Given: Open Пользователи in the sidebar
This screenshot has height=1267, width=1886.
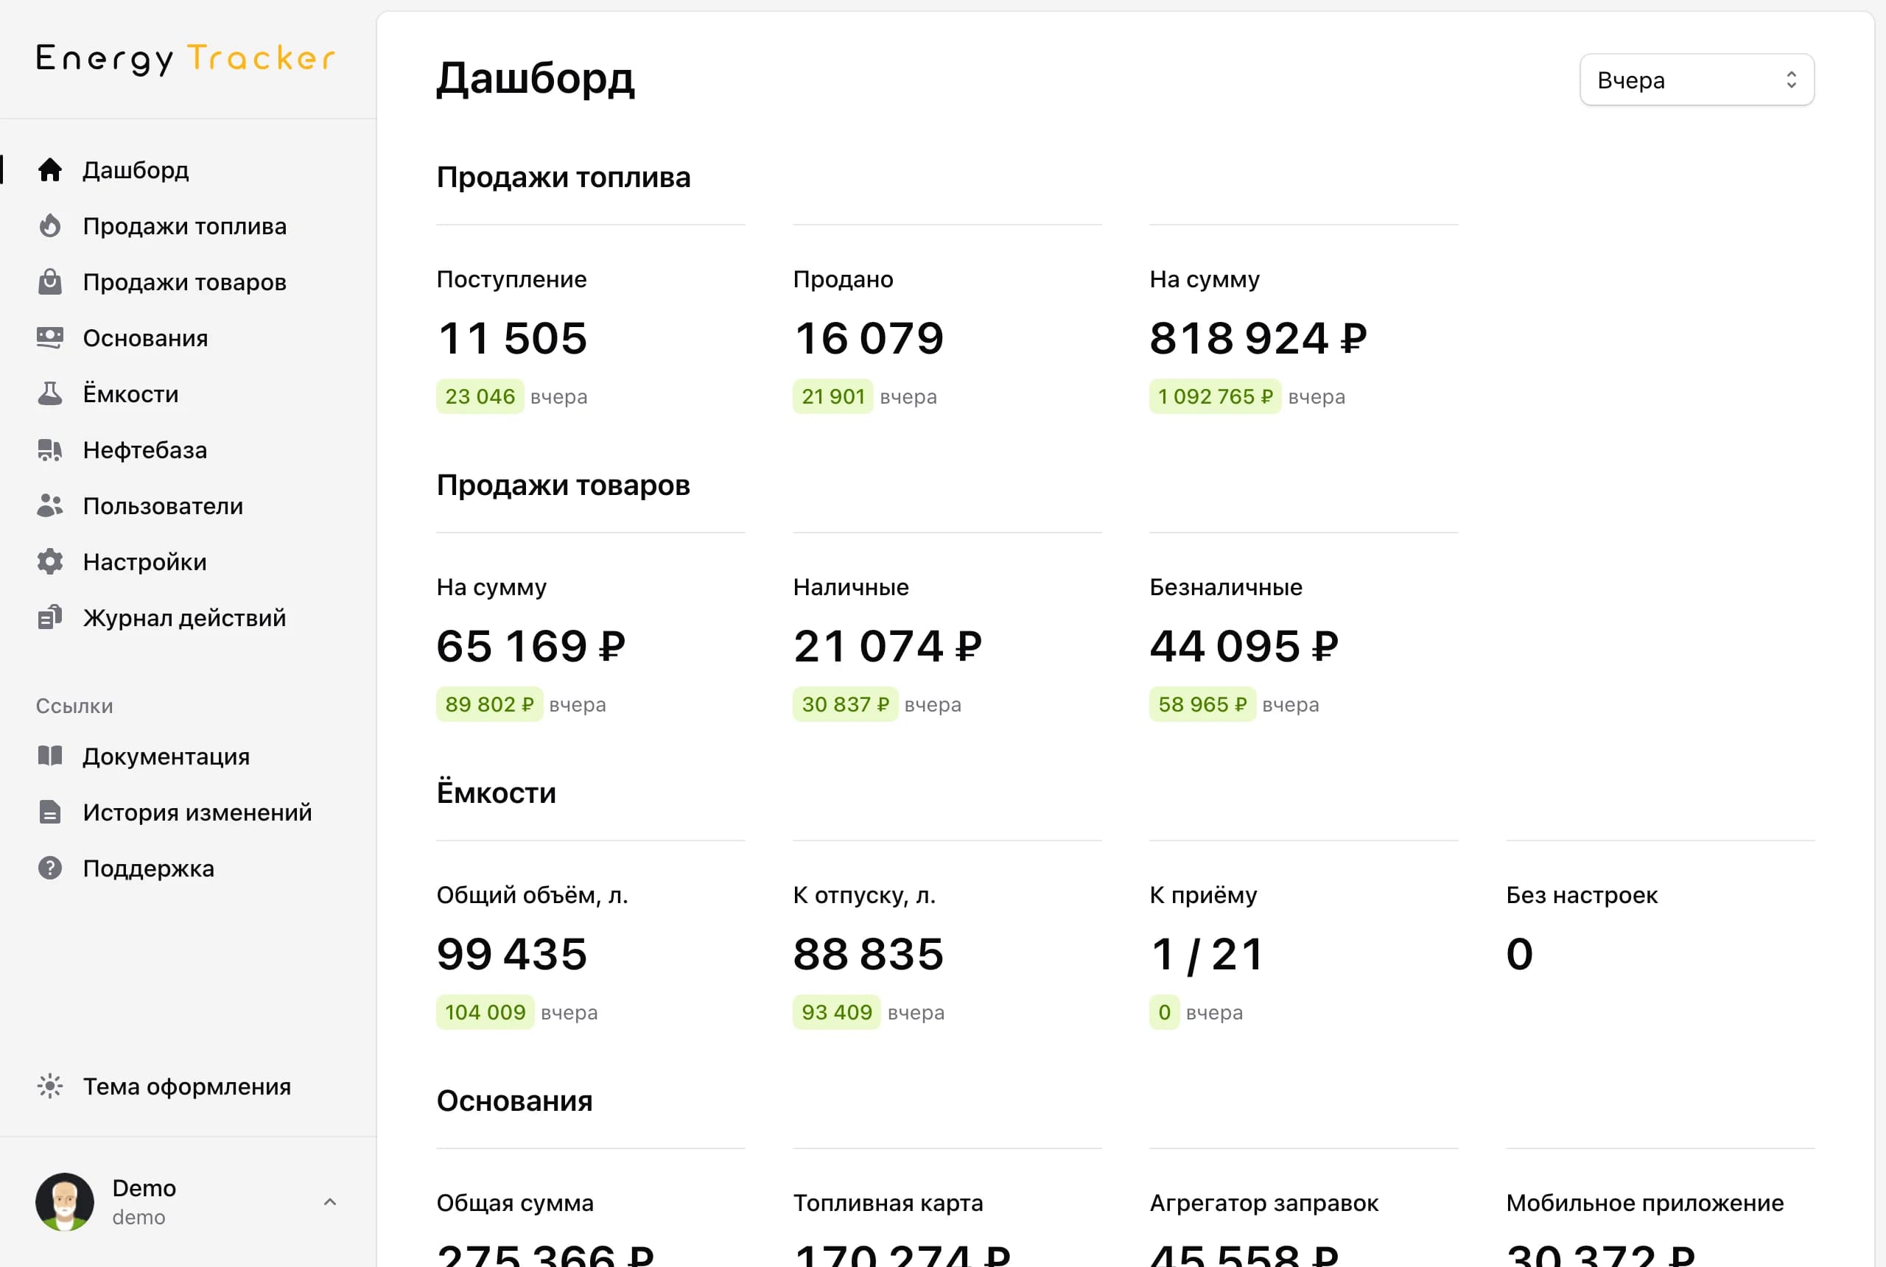Looking at the screenshot, I should (164, 506).
